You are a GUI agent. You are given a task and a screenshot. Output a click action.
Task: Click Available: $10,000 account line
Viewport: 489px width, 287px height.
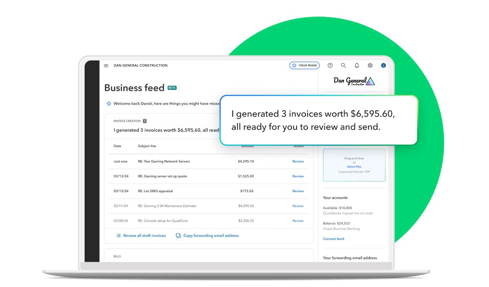point(337,208)
